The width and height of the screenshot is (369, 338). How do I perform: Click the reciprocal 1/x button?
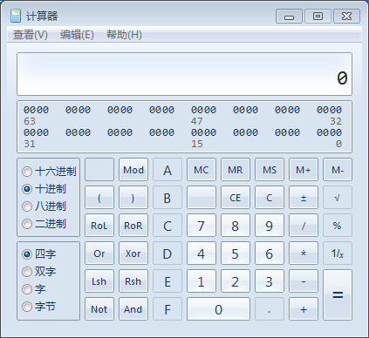338,253
